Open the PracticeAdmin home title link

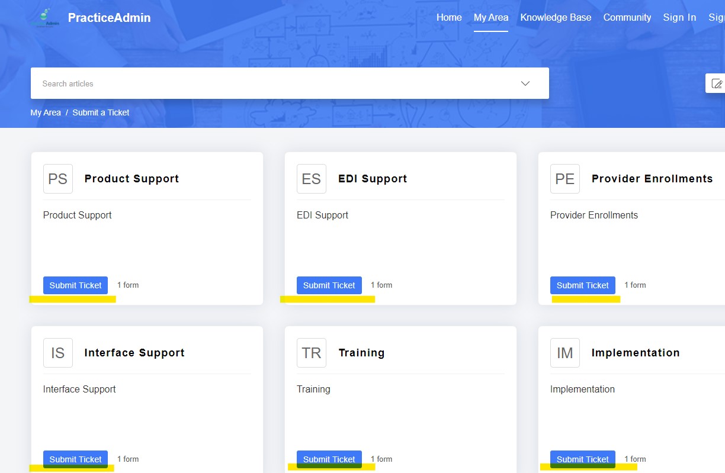pyautogui.click(x=109, y=18)
